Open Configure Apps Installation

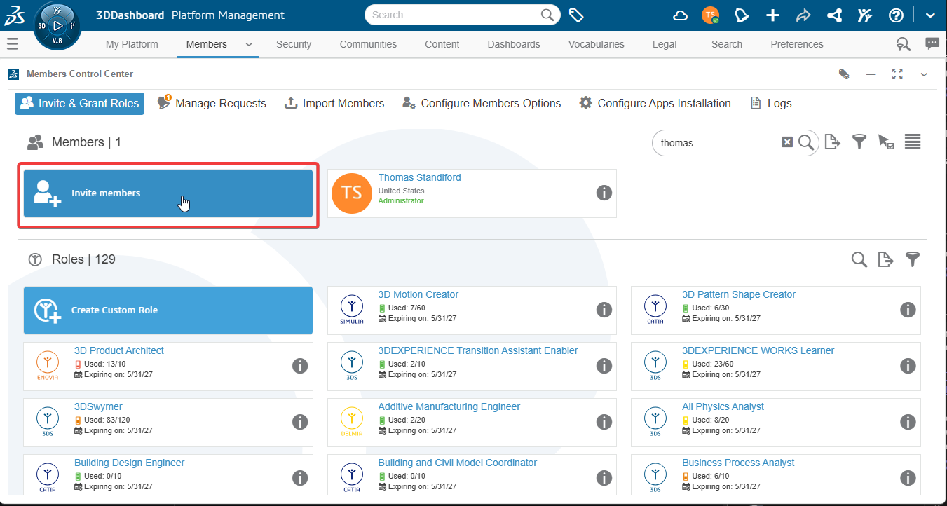pos(655,104)
